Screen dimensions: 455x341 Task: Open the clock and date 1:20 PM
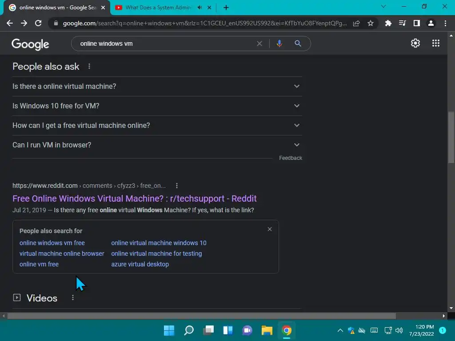(x=421, y=330)
